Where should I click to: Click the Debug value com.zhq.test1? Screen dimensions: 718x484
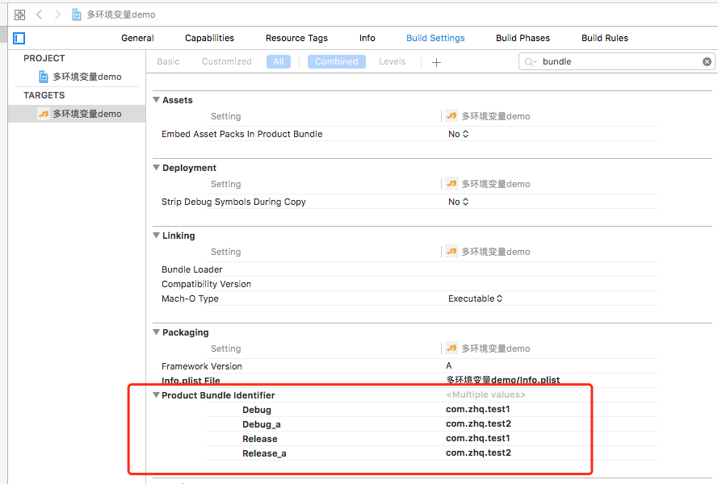coord(477,409)
